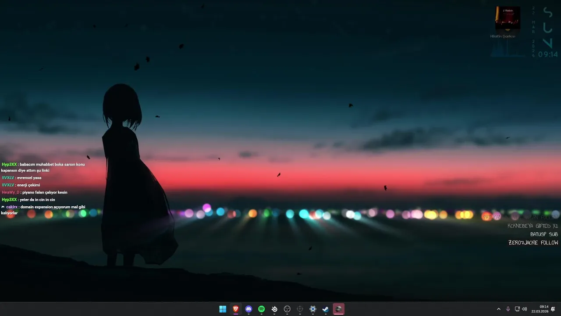Open OBS Studio from the taskbar
The image size is (561, 316).
287,309
